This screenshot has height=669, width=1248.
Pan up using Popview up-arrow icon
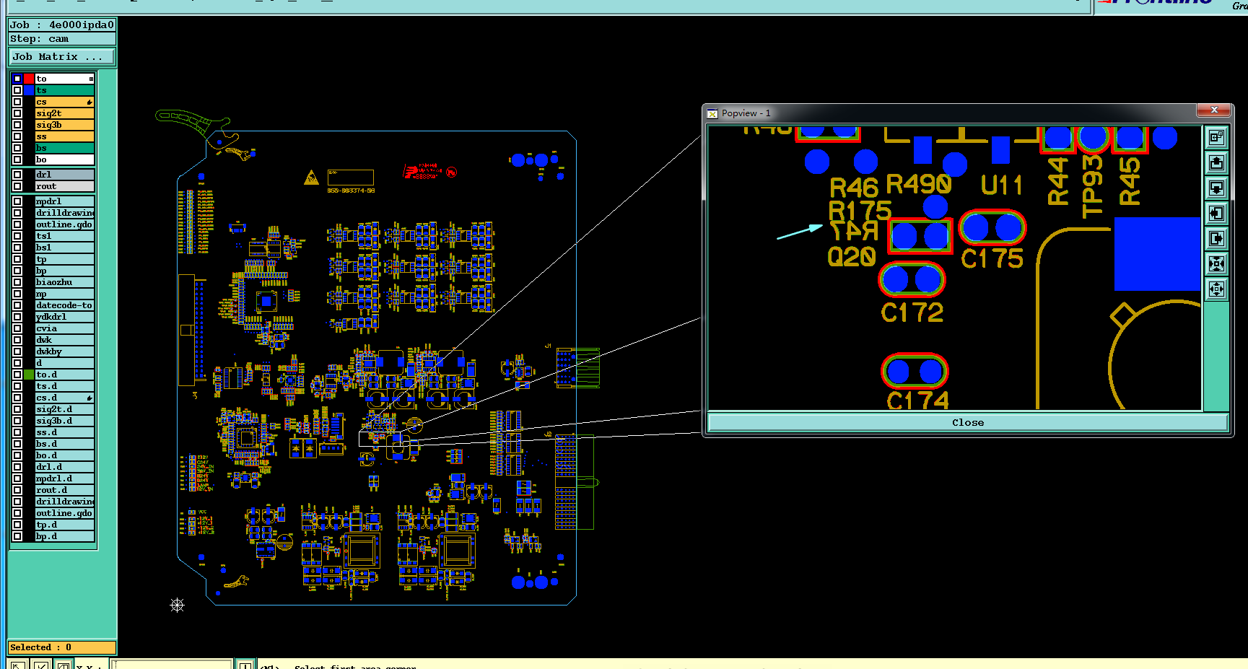click(1216, 162)
